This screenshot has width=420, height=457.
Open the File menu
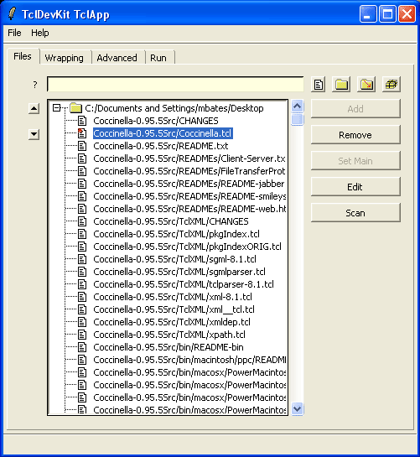coord(14,33)
